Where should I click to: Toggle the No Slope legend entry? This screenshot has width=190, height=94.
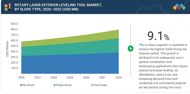coord(27,85)
